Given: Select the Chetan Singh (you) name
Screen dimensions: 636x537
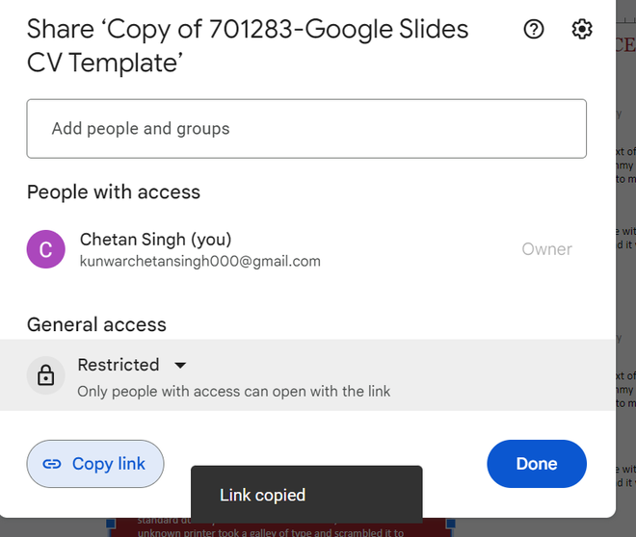Looking at the screenshot, I should click(x=155, y=239).
